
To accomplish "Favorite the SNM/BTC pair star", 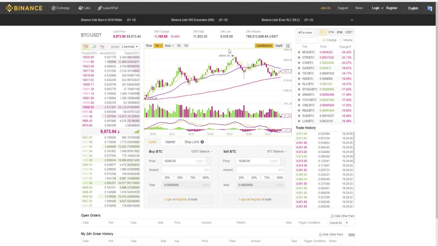I will click(x=299, y=95).
